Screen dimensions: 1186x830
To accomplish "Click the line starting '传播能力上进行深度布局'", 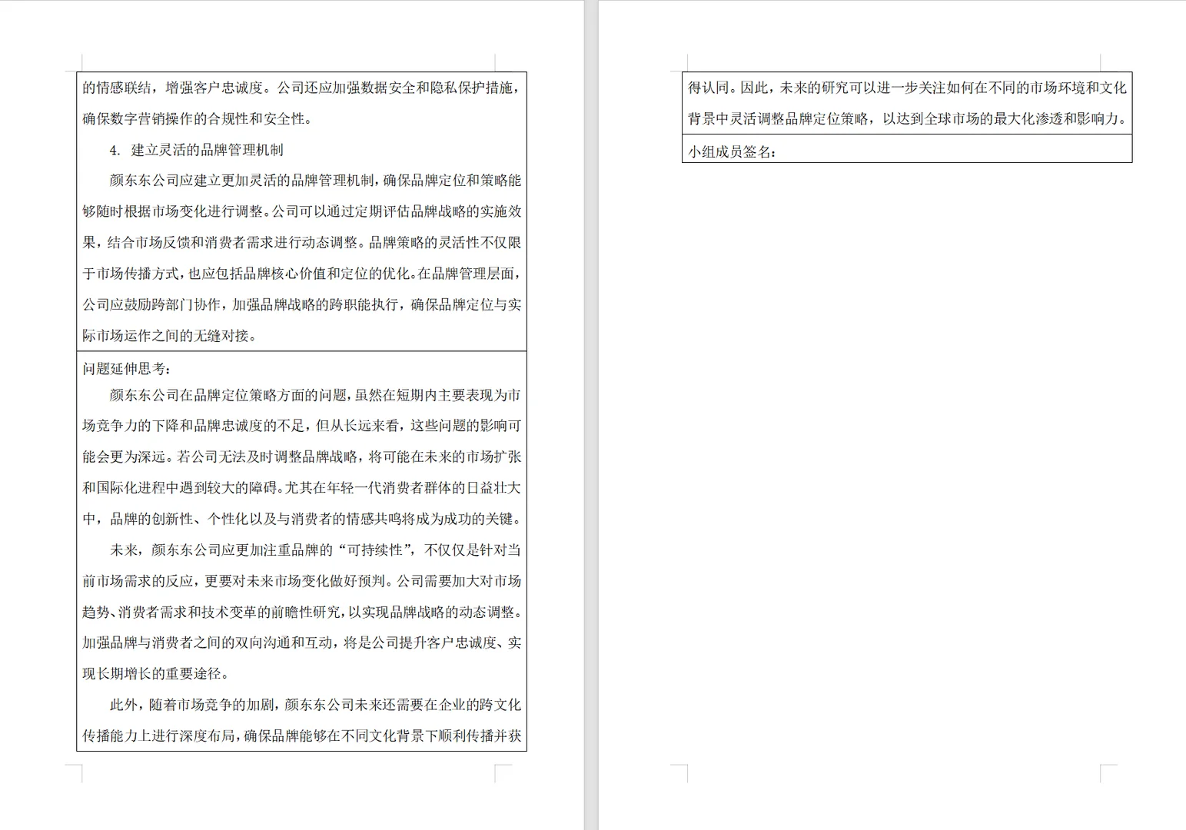I will (301, 736).
